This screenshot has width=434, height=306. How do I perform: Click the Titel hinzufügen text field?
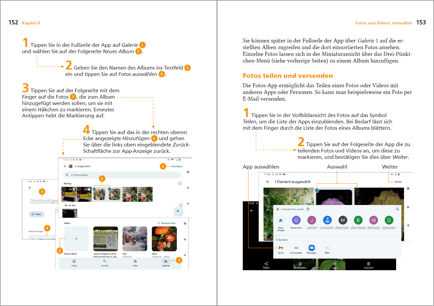(44, 201)
